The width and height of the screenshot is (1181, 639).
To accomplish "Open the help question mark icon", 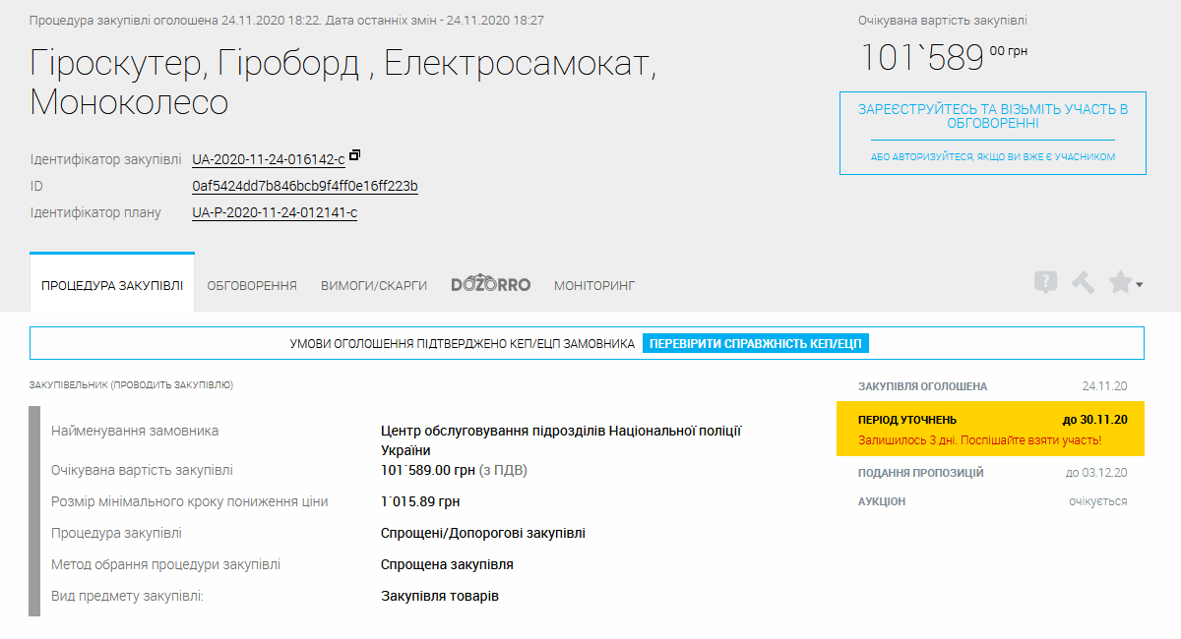I will pyautogui.click(x=1046, y=282).
